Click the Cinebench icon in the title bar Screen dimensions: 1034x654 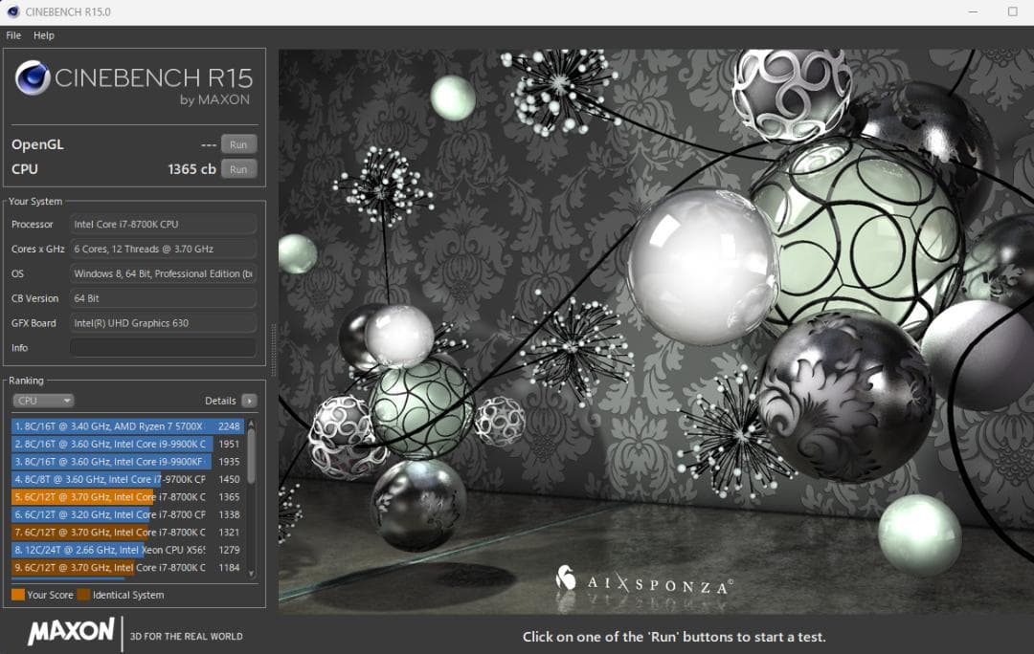click(x=11, y=12)
